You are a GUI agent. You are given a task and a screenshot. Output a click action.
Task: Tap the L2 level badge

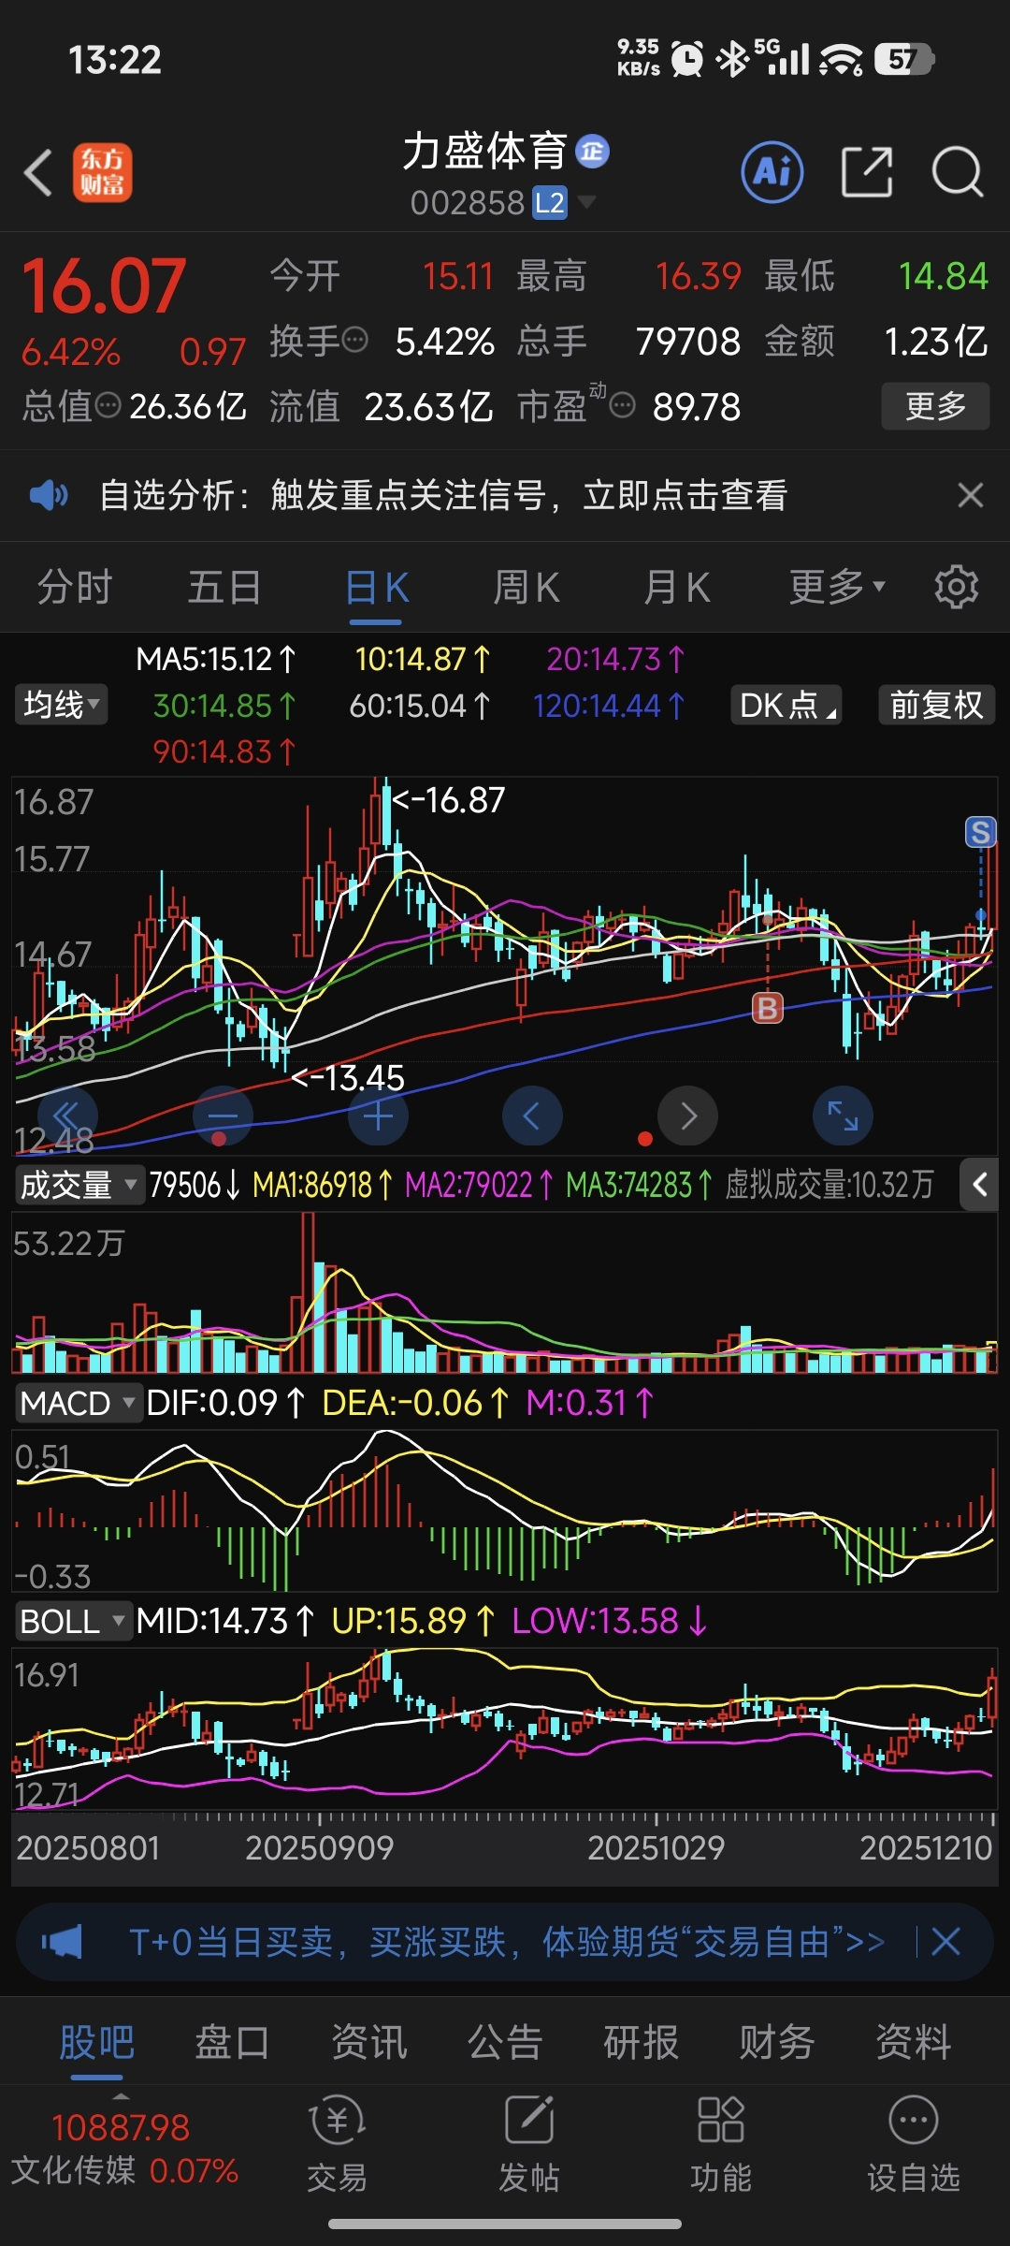coord(550,202)
